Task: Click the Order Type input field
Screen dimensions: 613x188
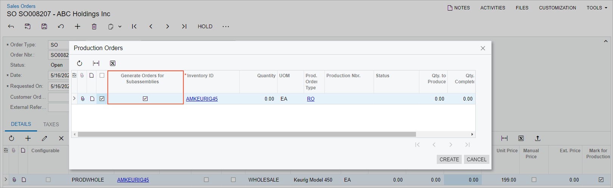Action: click(59, 45)
